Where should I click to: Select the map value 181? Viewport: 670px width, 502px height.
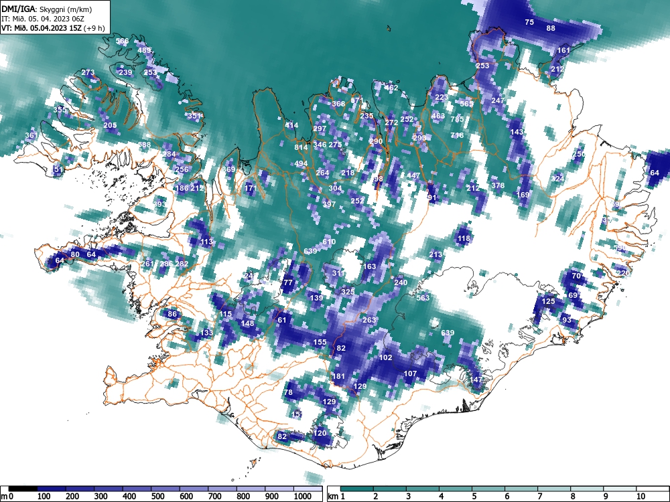[x=338, y=376]
